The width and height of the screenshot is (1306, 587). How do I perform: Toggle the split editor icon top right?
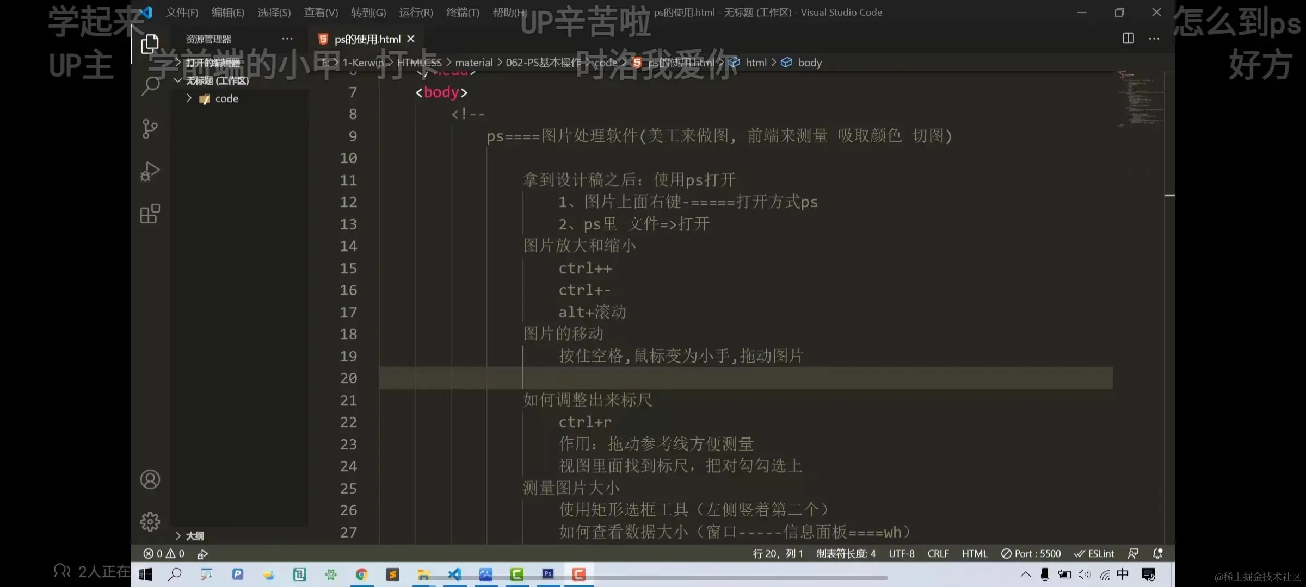[1128, 39]
